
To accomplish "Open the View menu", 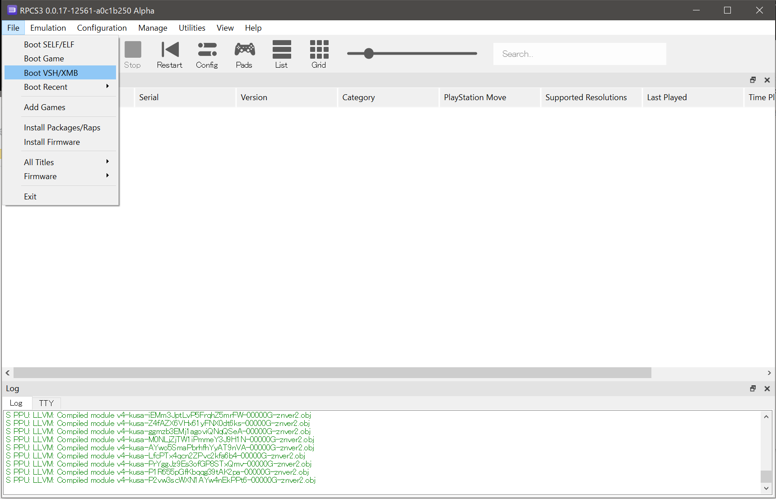I will point(225,28).
